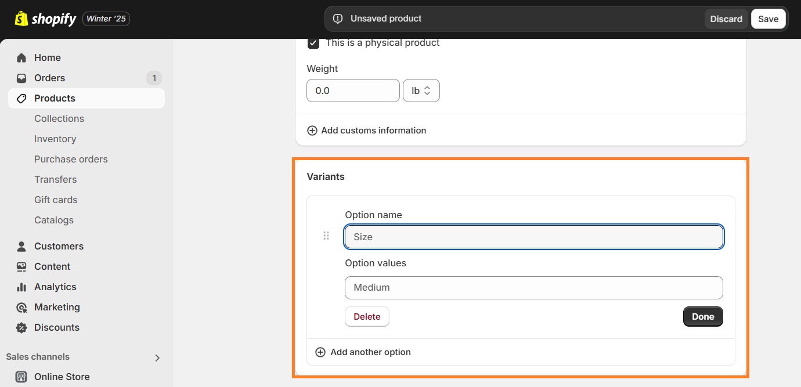Open Orders using the sidebar icon
The image size is (801, 387).
[21, 78]
